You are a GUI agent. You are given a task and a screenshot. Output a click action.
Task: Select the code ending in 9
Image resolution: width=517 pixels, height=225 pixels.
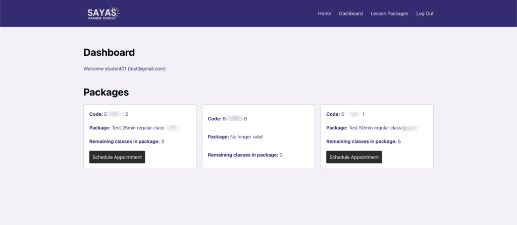pyautogui.click(x=234, y=119)
